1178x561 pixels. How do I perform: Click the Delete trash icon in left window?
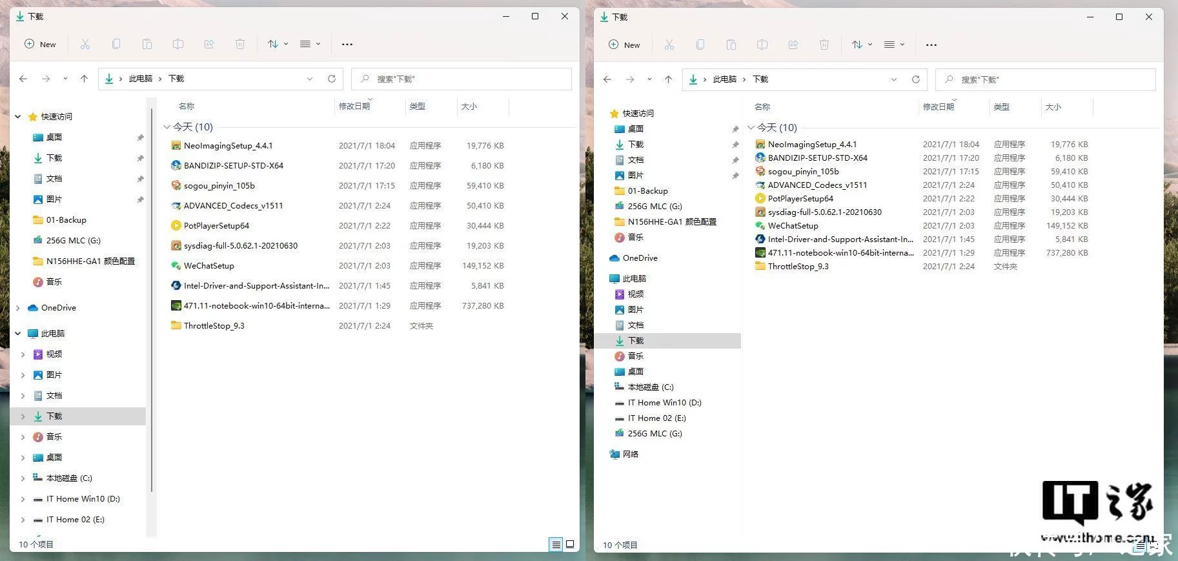click(x=240, y=44)
